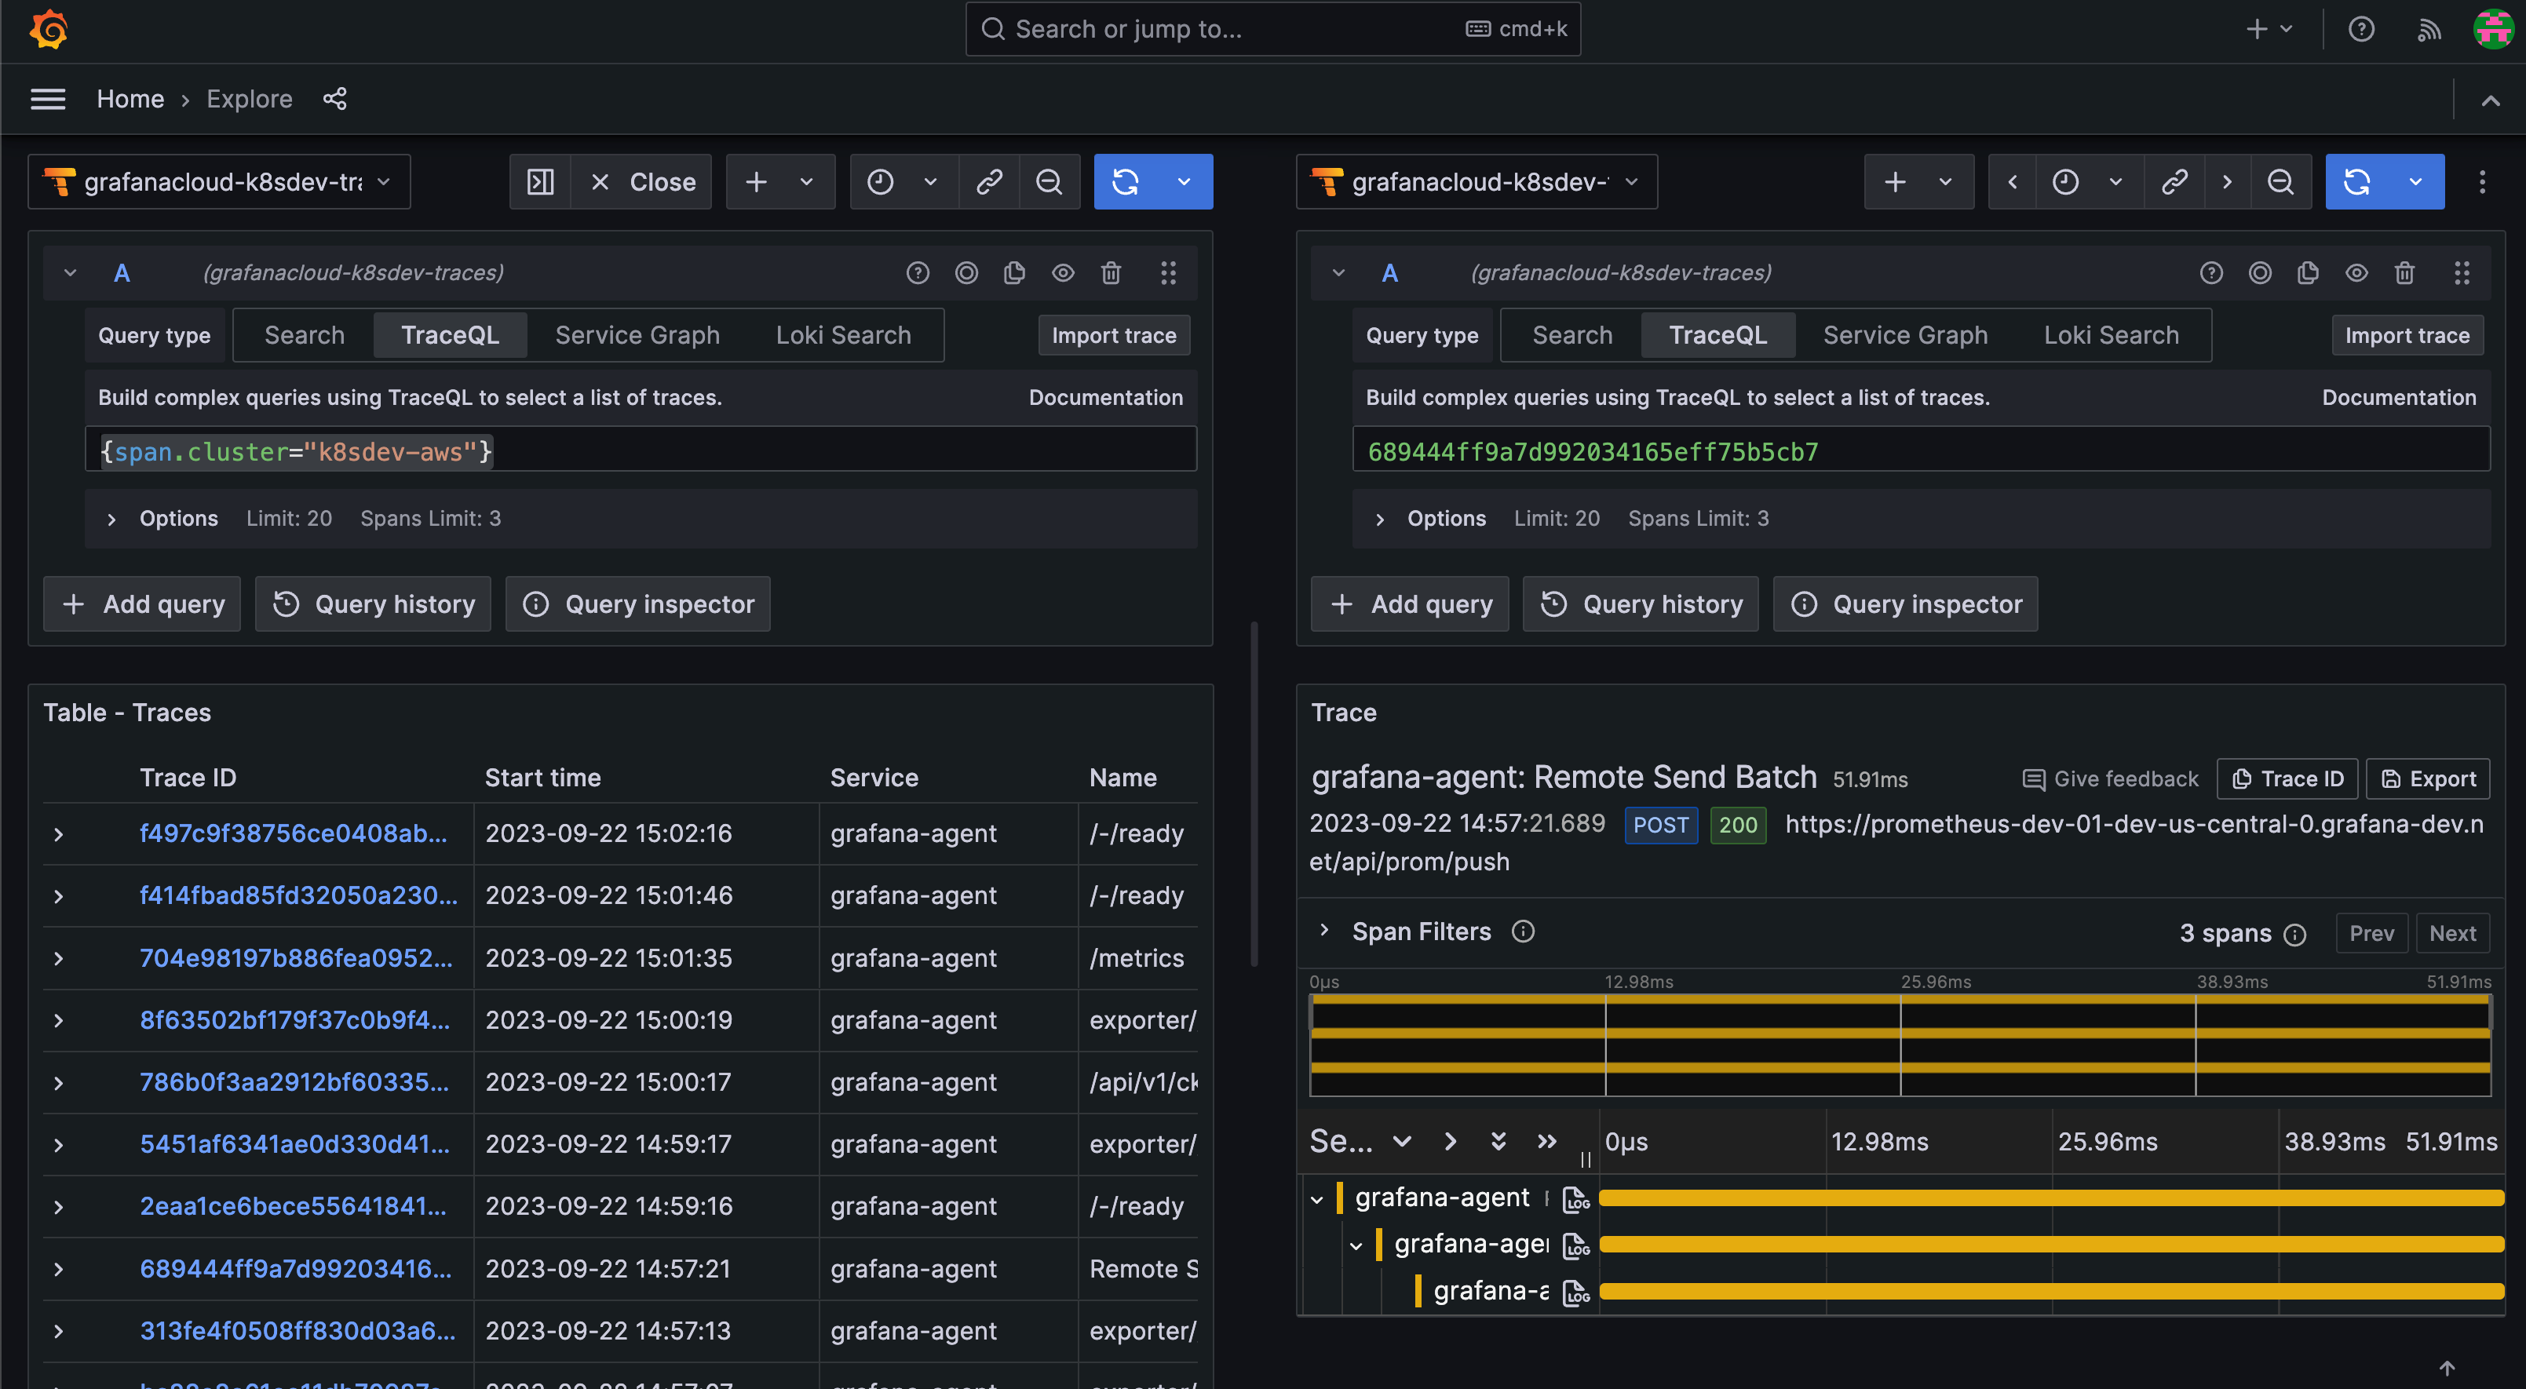Open the news feed RSS icon in top bar
This screenshot has width=2526, height=1389.
coord(2428,29)
